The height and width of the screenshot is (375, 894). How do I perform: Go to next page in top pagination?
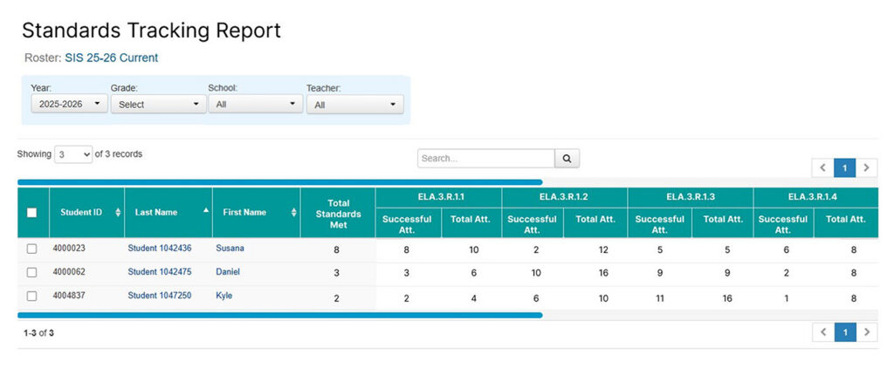click(866, 168)
